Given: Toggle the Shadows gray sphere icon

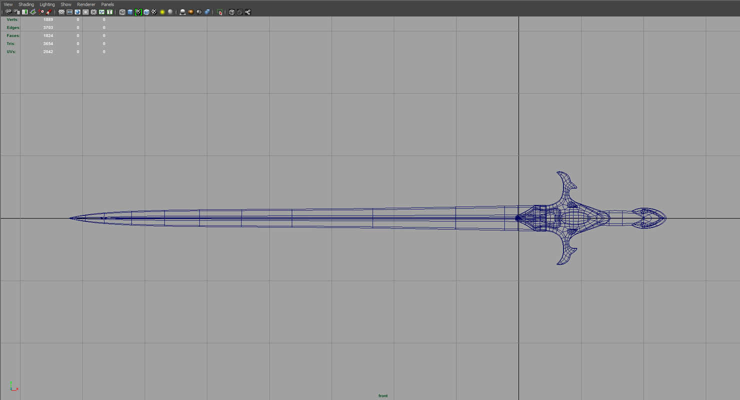Looking at the screenshot, I should coord(170,12).
